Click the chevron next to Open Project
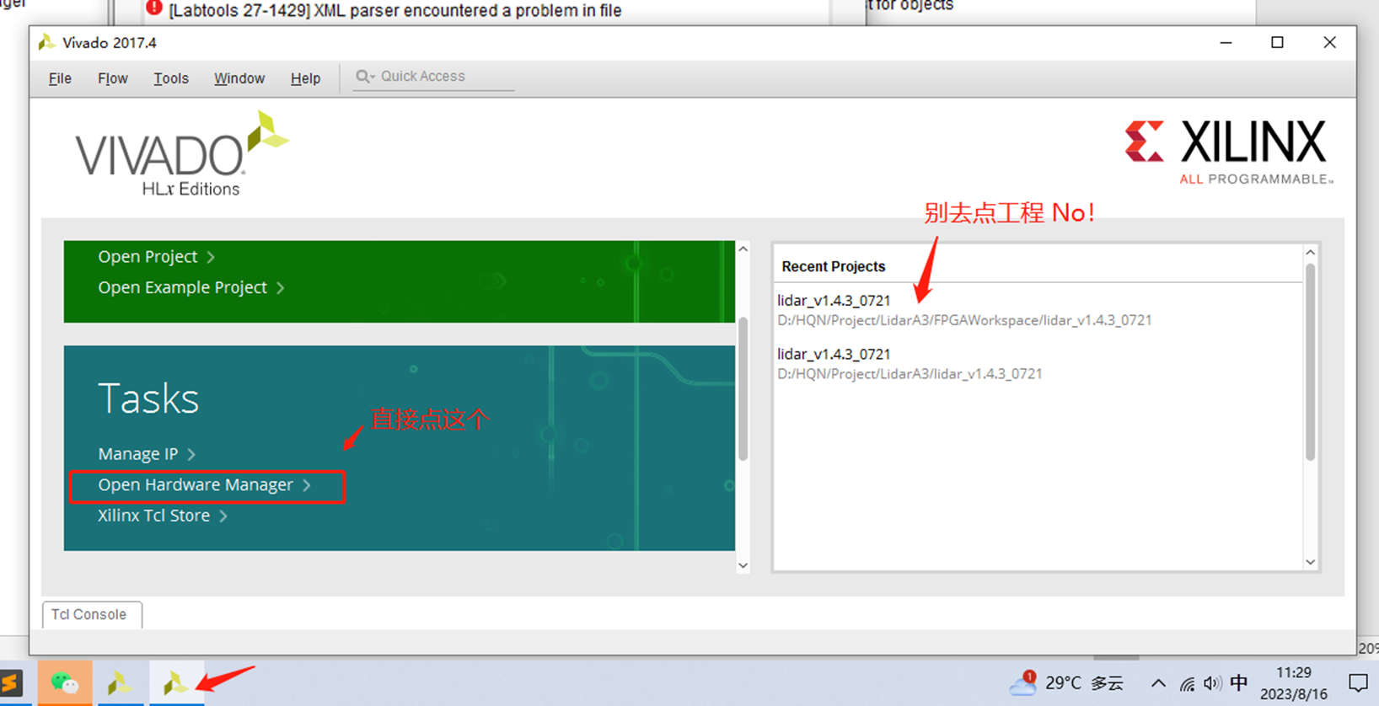The height and width of the screenshot is (706, 1379). pyautogui.click(x=211, y=257)
